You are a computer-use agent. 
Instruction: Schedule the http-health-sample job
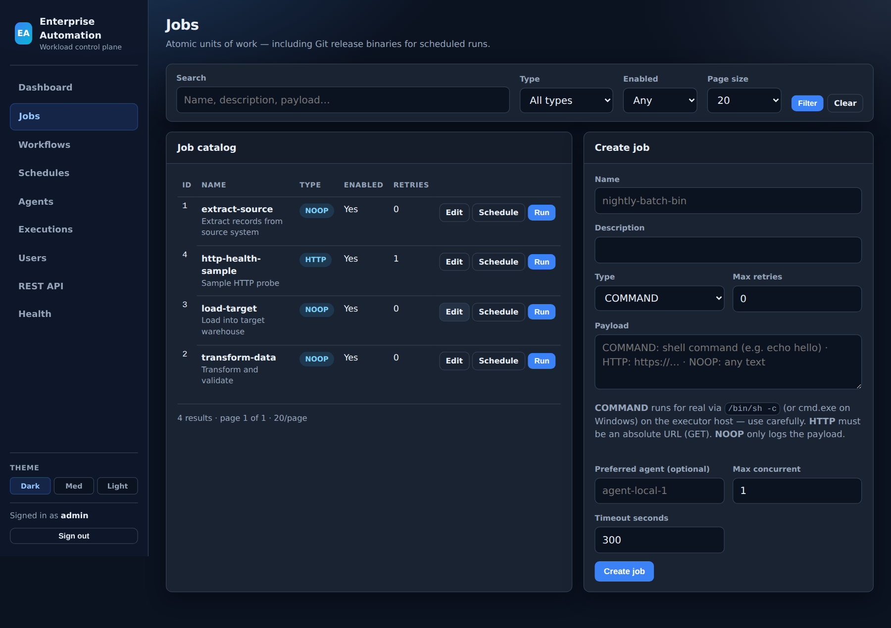coord(498,262)
